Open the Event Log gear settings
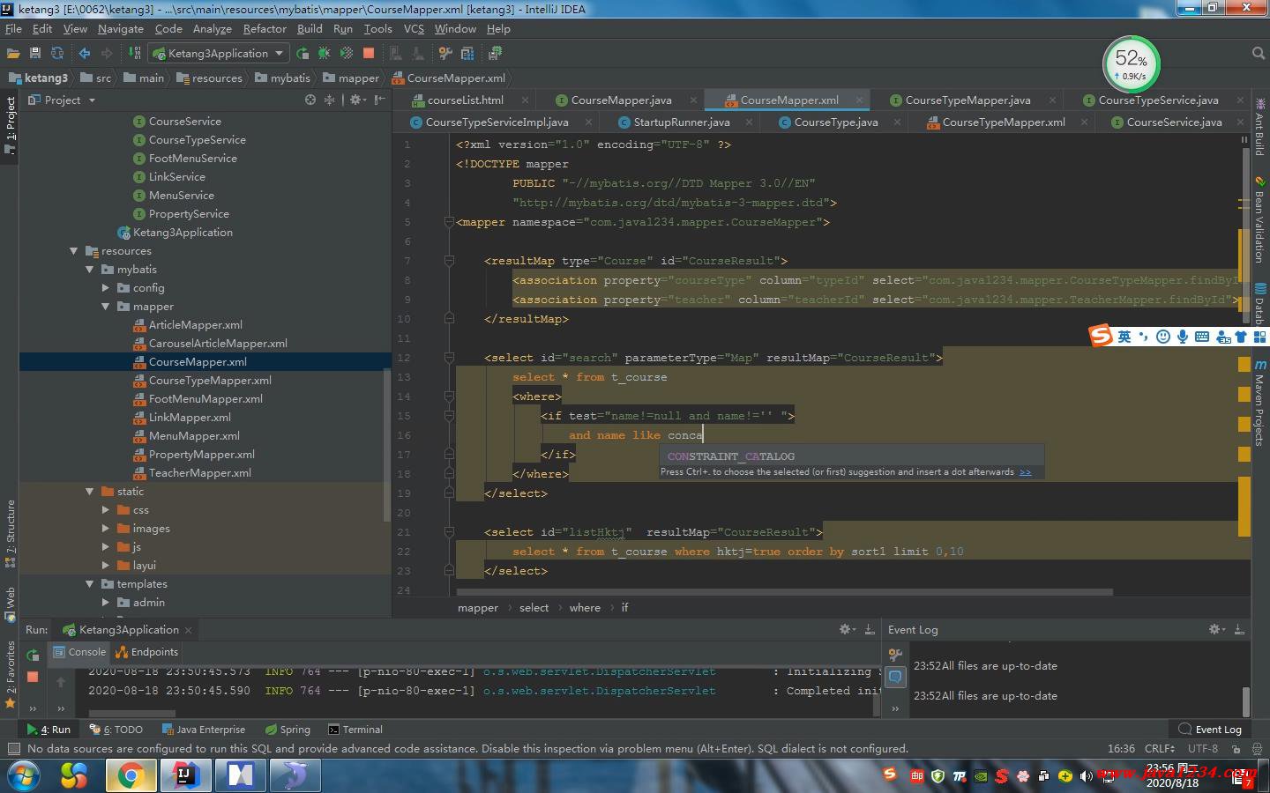Viewport: 1270px width, 793px height. [x=1216, y=629]
